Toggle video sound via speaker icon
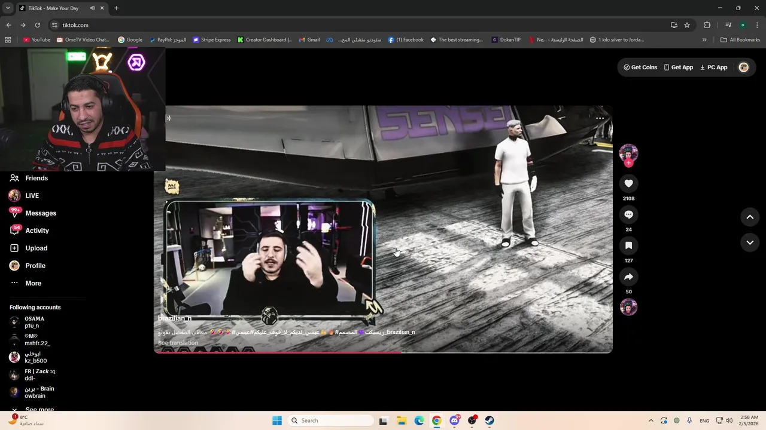Image resolution: width=766 pixels, height=430 pixels. coord(168,118)
